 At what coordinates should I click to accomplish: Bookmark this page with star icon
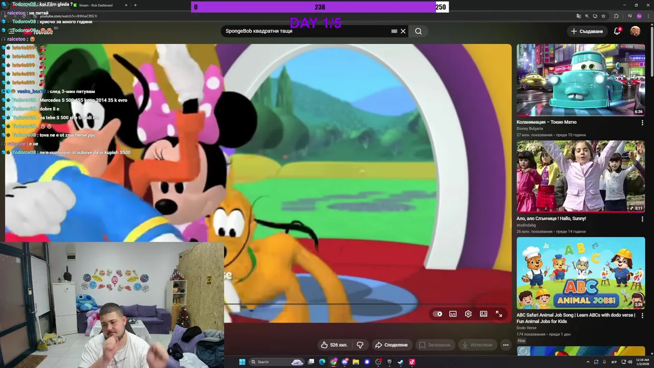point(603,16)
